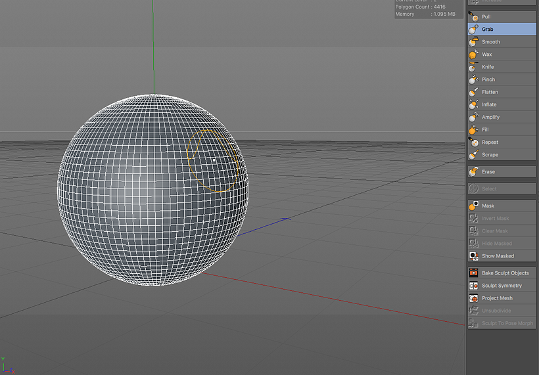Switch to the Pinch brush
Image resolution: width=539 pixels, height=375 pixels.
pyautogui.click(x=502, y=79)
